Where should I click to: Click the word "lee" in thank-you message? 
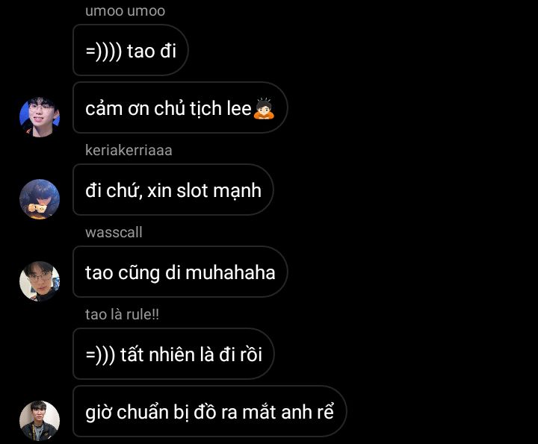click(237, 109)
